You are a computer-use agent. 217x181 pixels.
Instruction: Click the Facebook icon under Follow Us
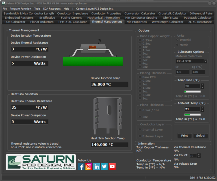81,167
